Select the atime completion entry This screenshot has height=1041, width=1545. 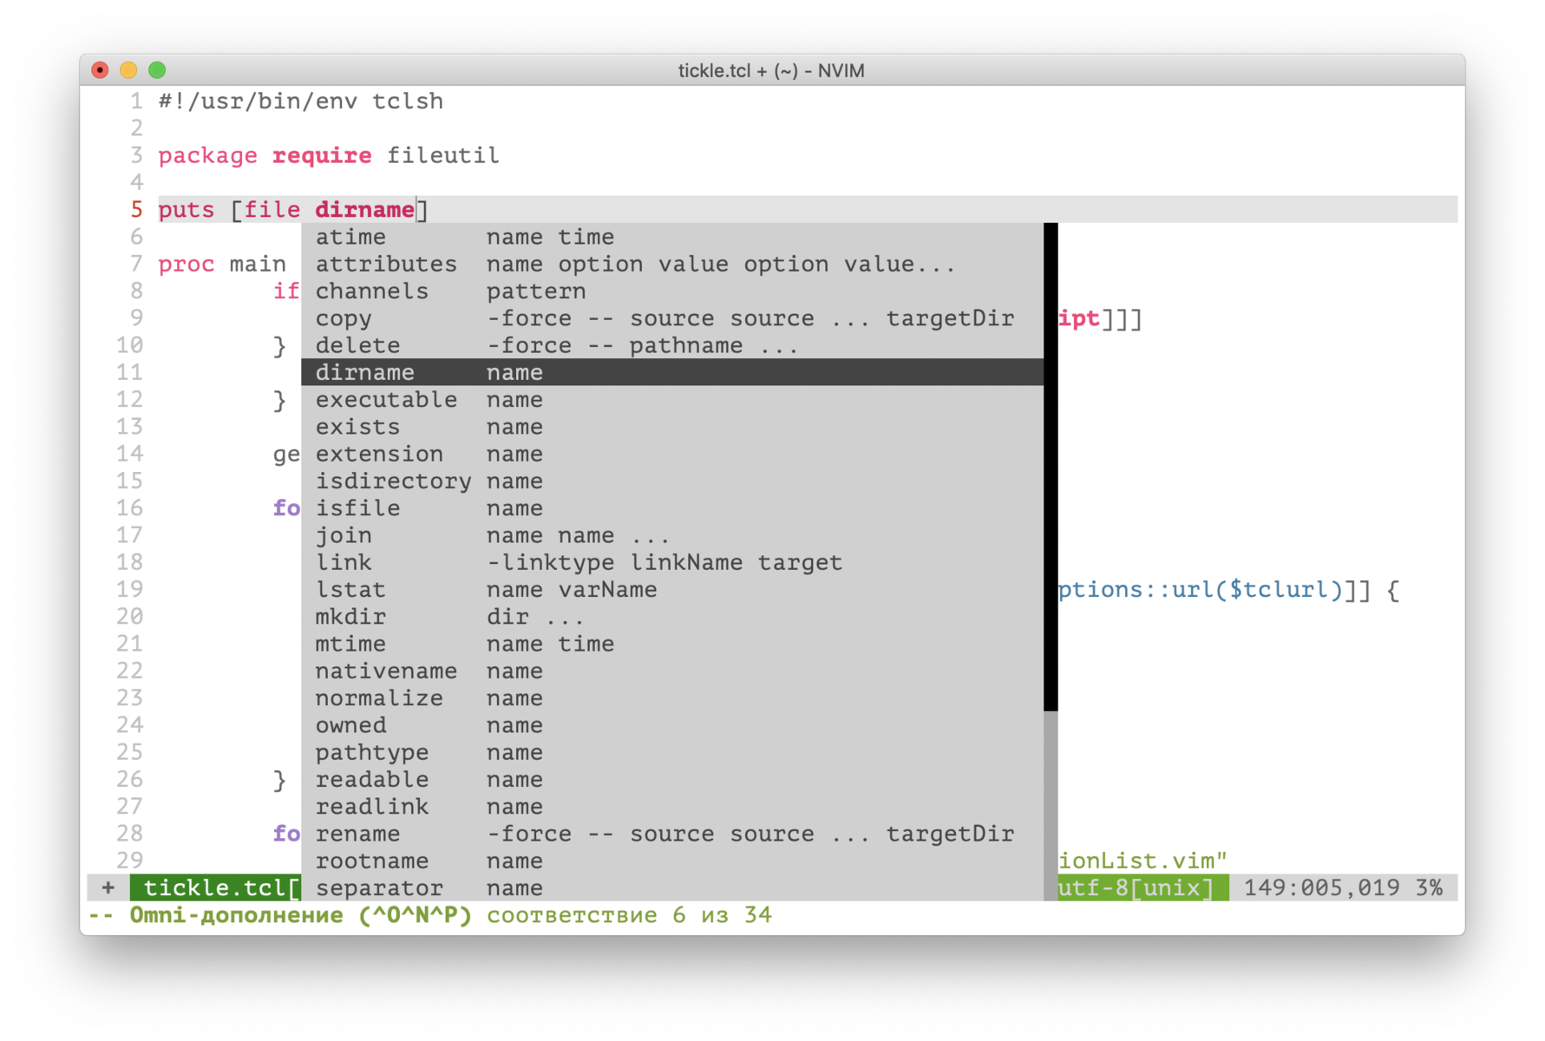672,237
